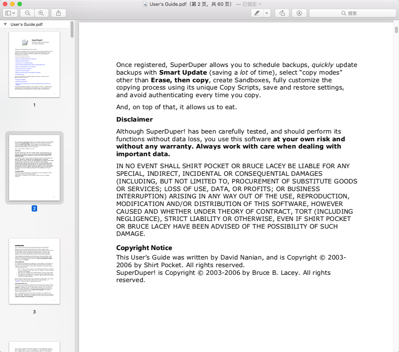The image size is (399, 352).
Task: Click the yellow minimize window button
Action: click(12, 4)
